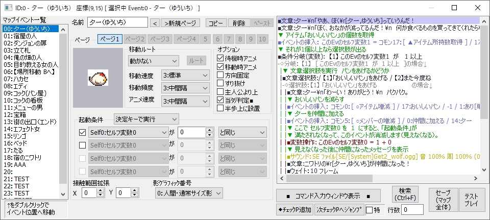Check the second 起動条件 condition checkbox

pos(83,145)
